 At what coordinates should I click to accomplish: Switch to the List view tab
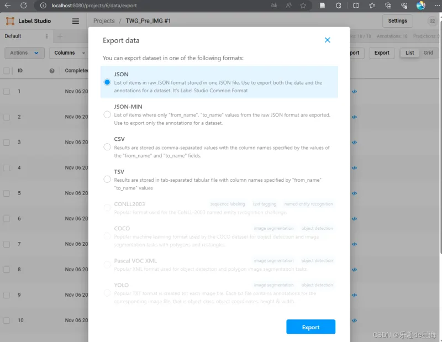pos(409,53)
